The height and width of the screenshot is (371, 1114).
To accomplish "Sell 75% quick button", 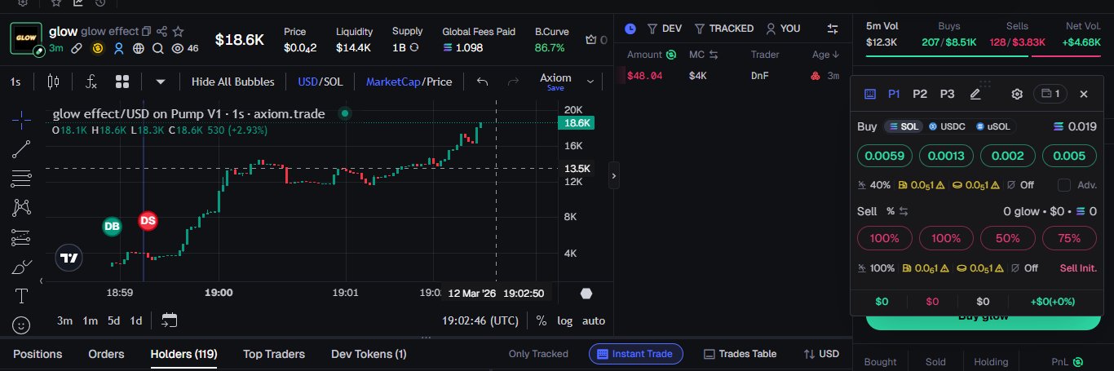I will tap(1069, 238).
